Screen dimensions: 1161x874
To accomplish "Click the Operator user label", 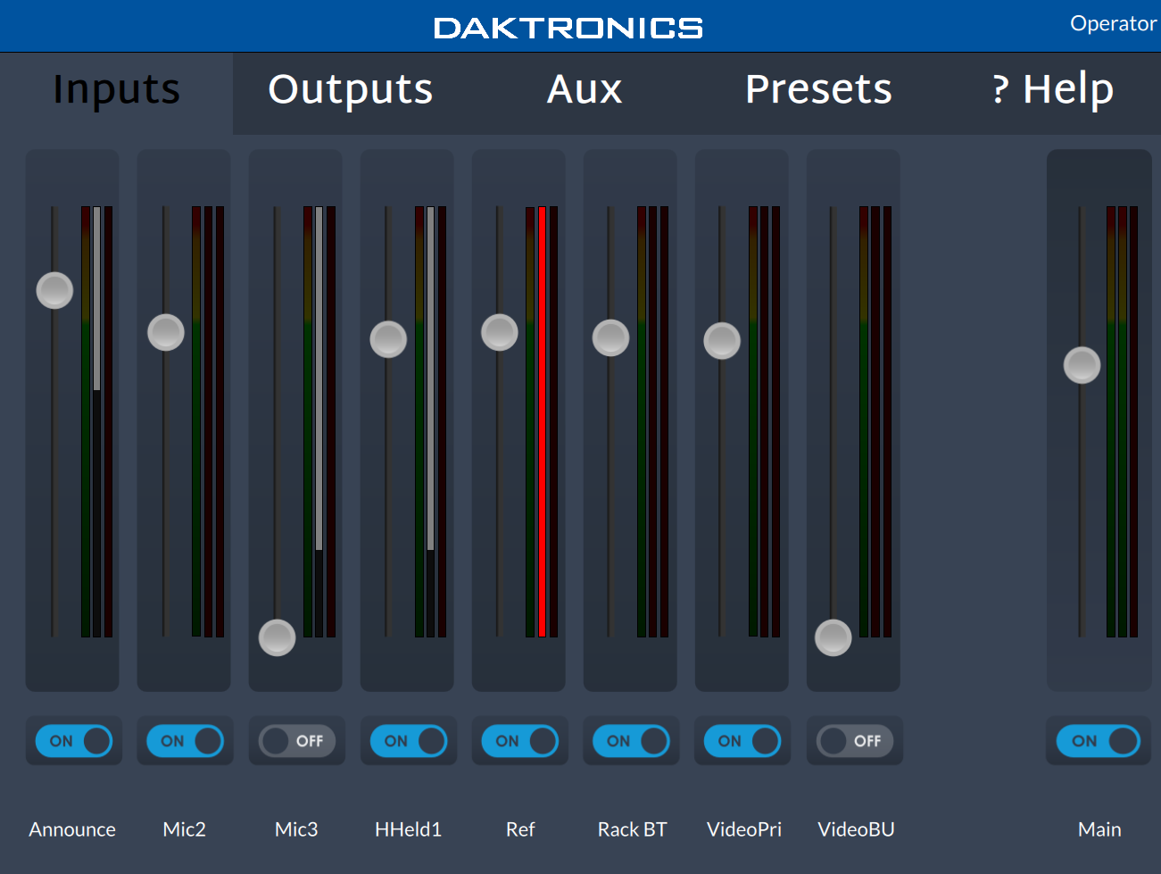I will coord(1113,23).
